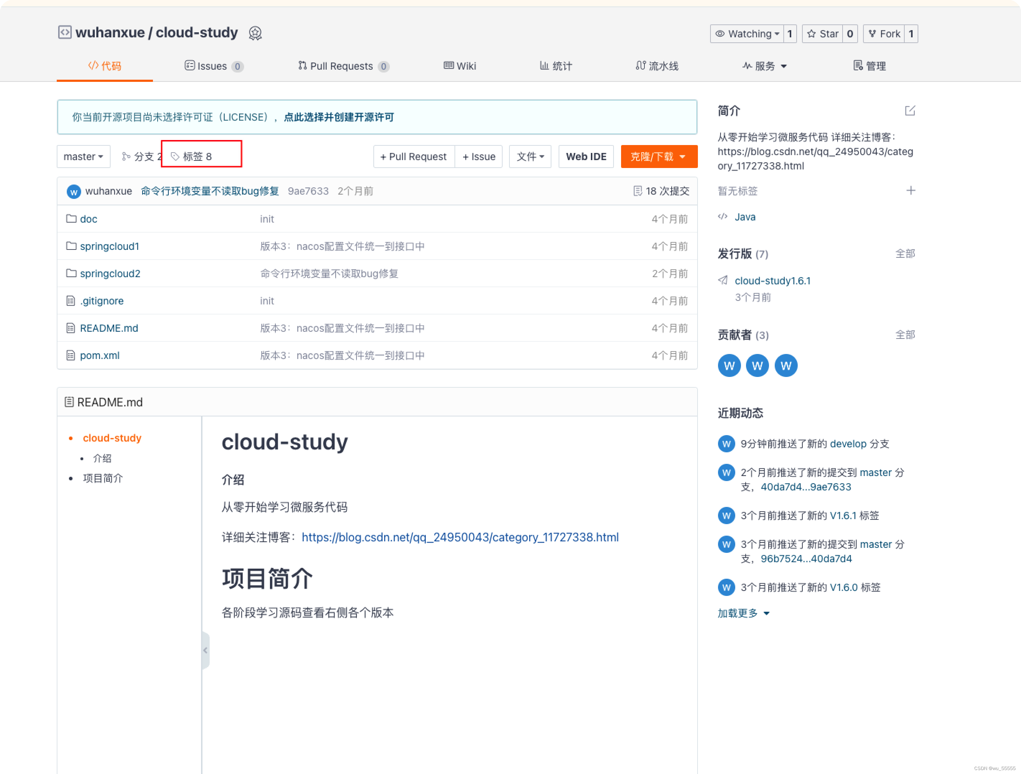Viewport: 1021px width, 774px height.
Task: Open the cloud-study1.6.1 release link
Action: 772,281
